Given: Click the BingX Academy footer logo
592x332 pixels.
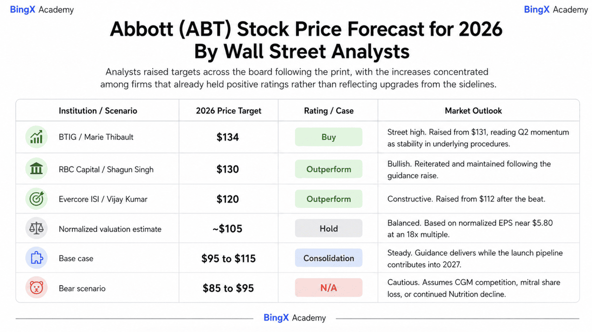Looking at the screenshot, I should pos(295,318).
